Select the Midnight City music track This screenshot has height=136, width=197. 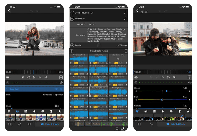[x=98, y=59]
